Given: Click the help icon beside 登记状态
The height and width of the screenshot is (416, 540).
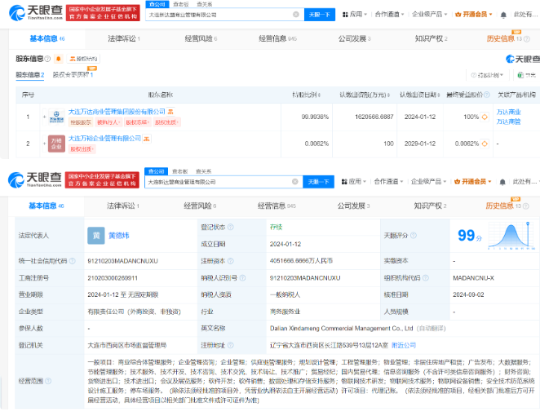Looking at the screenshot, I should [x=230, y=227].
